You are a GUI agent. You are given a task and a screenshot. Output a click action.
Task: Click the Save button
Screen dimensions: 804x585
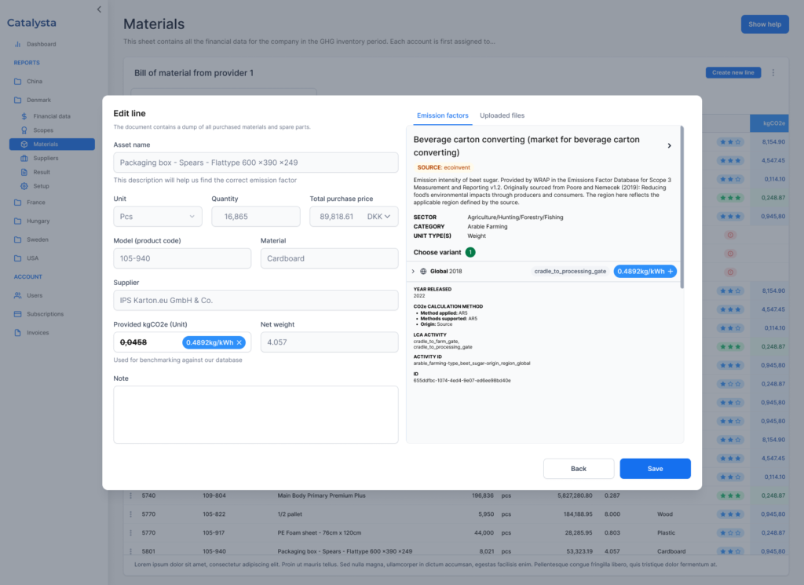point(655,469)
